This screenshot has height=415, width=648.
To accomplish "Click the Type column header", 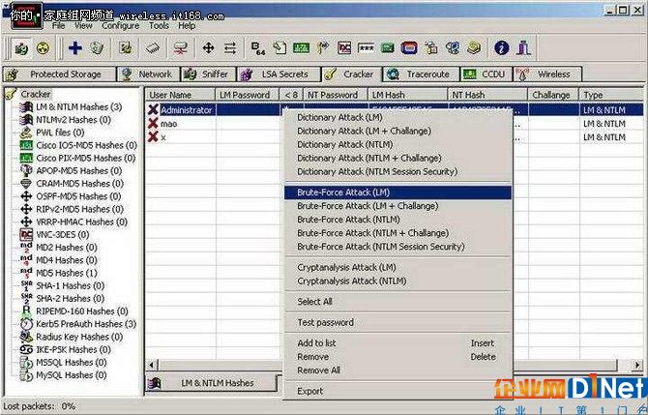I will [612, 95].
